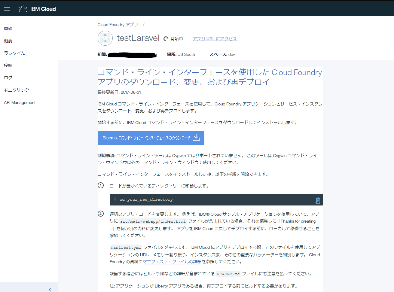
Task: Open the hamburger navigation menu
Action: coord(7,9)
